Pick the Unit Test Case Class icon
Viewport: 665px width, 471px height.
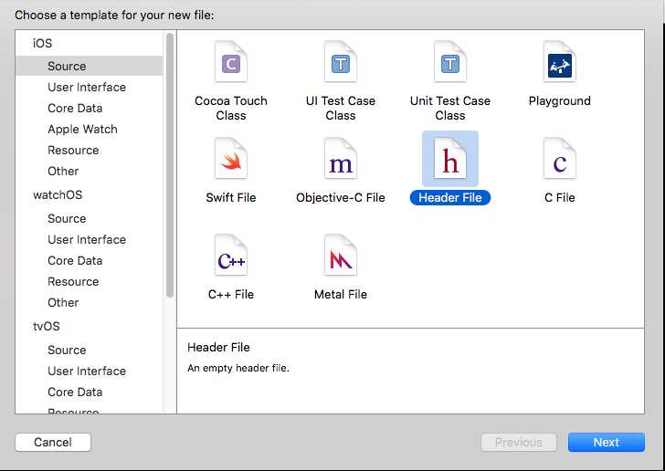pos(450,62)
